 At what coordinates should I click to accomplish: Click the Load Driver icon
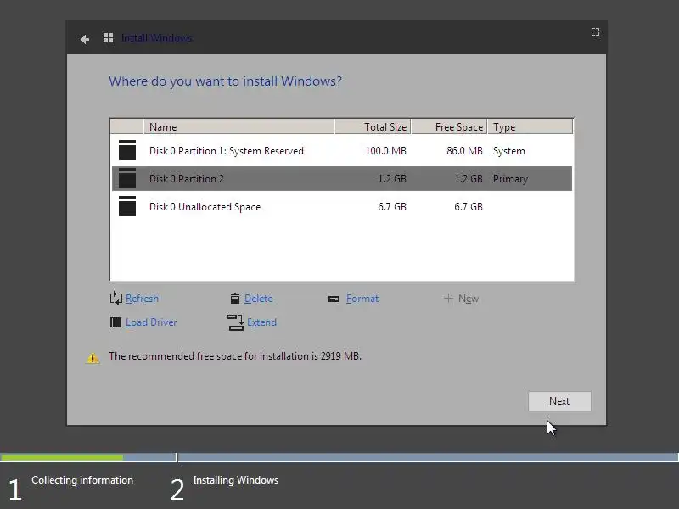tap(115, 322)
